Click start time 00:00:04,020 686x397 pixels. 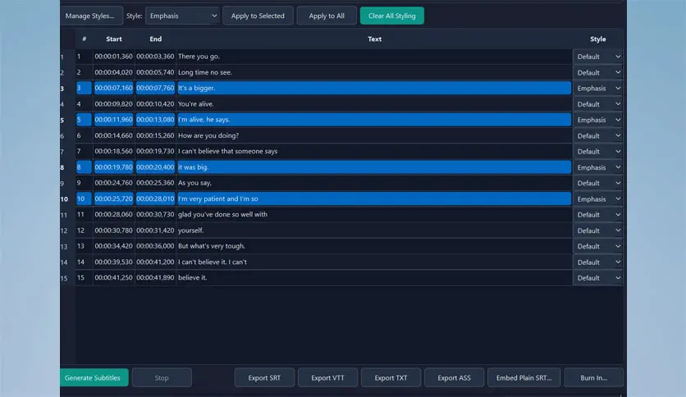point(114,72)
